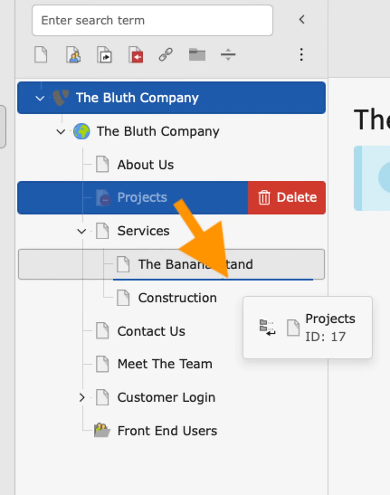This screenshot has height=495, width=390.
Task: Click the red Delete button
Action: pyautogui.click(x=287, y=197)
